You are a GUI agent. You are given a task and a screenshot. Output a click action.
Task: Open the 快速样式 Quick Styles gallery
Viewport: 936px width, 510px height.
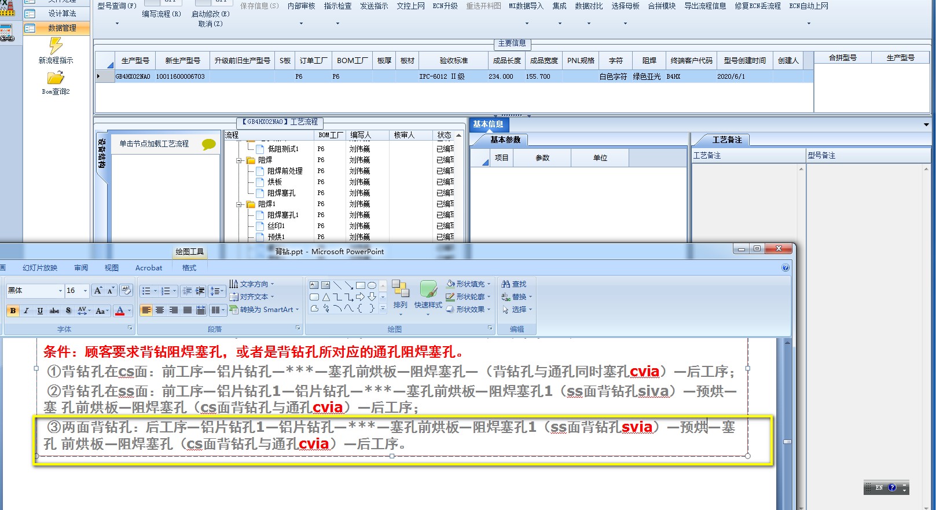pos(428,298)
